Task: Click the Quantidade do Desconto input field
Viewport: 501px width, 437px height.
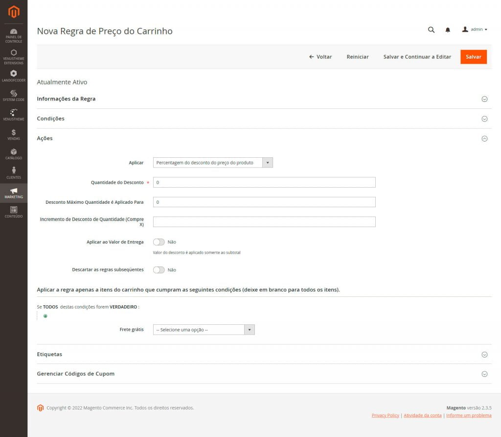Action: click(x=264, y=182)
